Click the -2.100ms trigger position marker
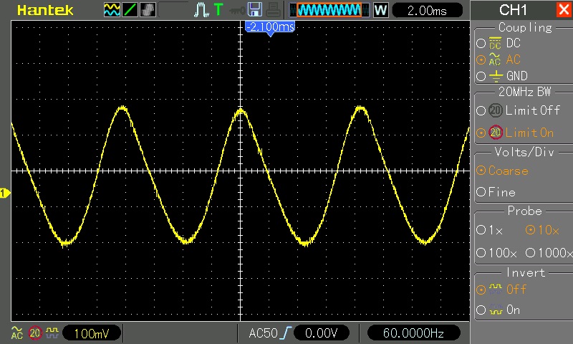This screenshot has width=573, height=344. pos(269,27)
